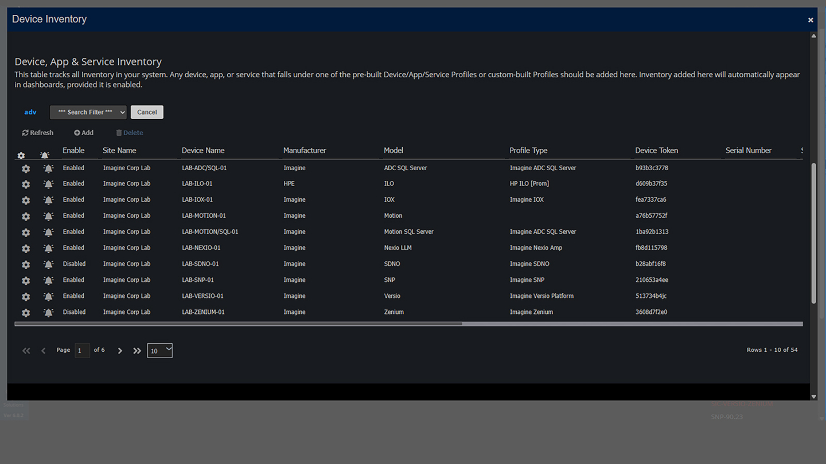The width and height of the screenshot is (826, 464).
Task: Select the LAB-ZENIUM-01 device name cell
Action: (203, 312)
